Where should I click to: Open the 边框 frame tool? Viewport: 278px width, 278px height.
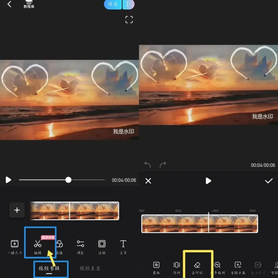tap(102, 247)
